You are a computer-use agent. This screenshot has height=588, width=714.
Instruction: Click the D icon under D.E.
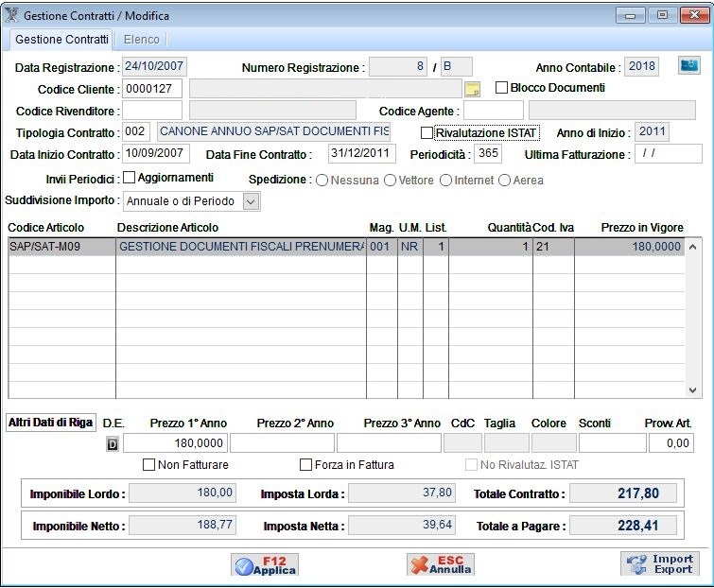pyautogui.click(x=112, y=444)
